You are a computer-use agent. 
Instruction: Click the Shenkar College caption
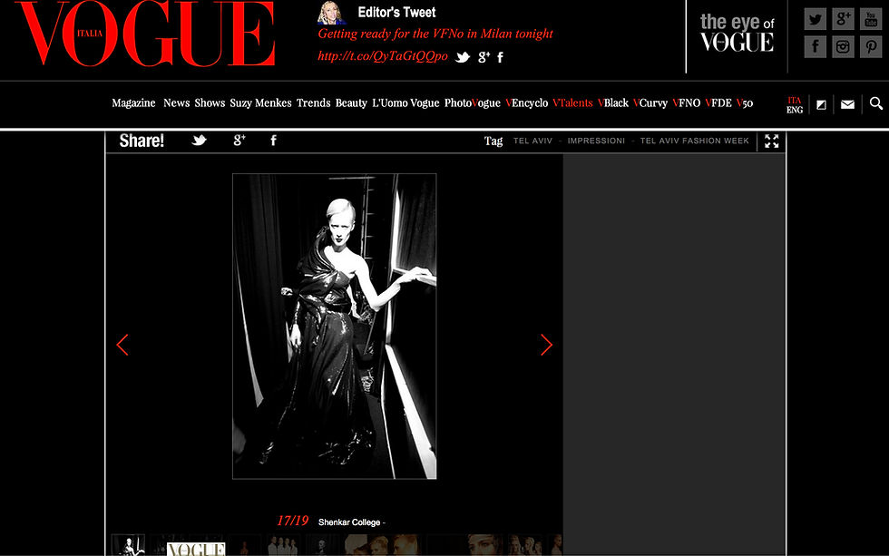click(x=351, y=522)
